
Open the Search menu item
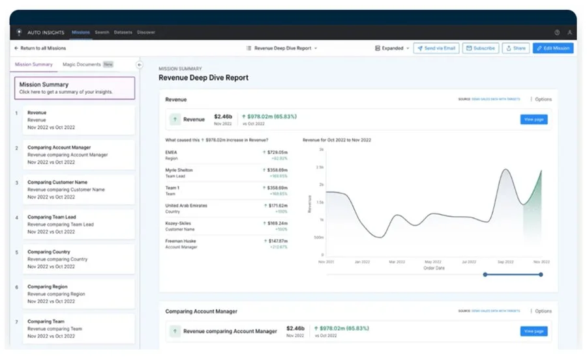[x=102, y=33]
